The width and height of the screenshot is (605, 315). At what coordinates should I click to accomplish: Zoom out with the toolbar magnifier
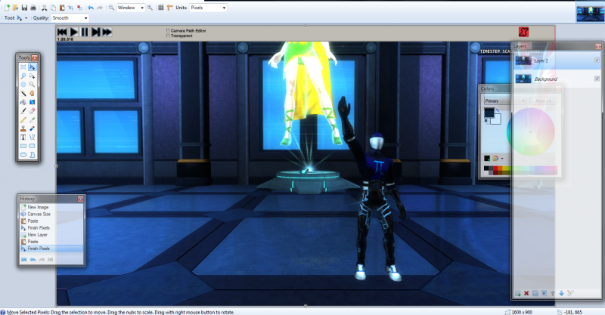click(x=111, y=8)
